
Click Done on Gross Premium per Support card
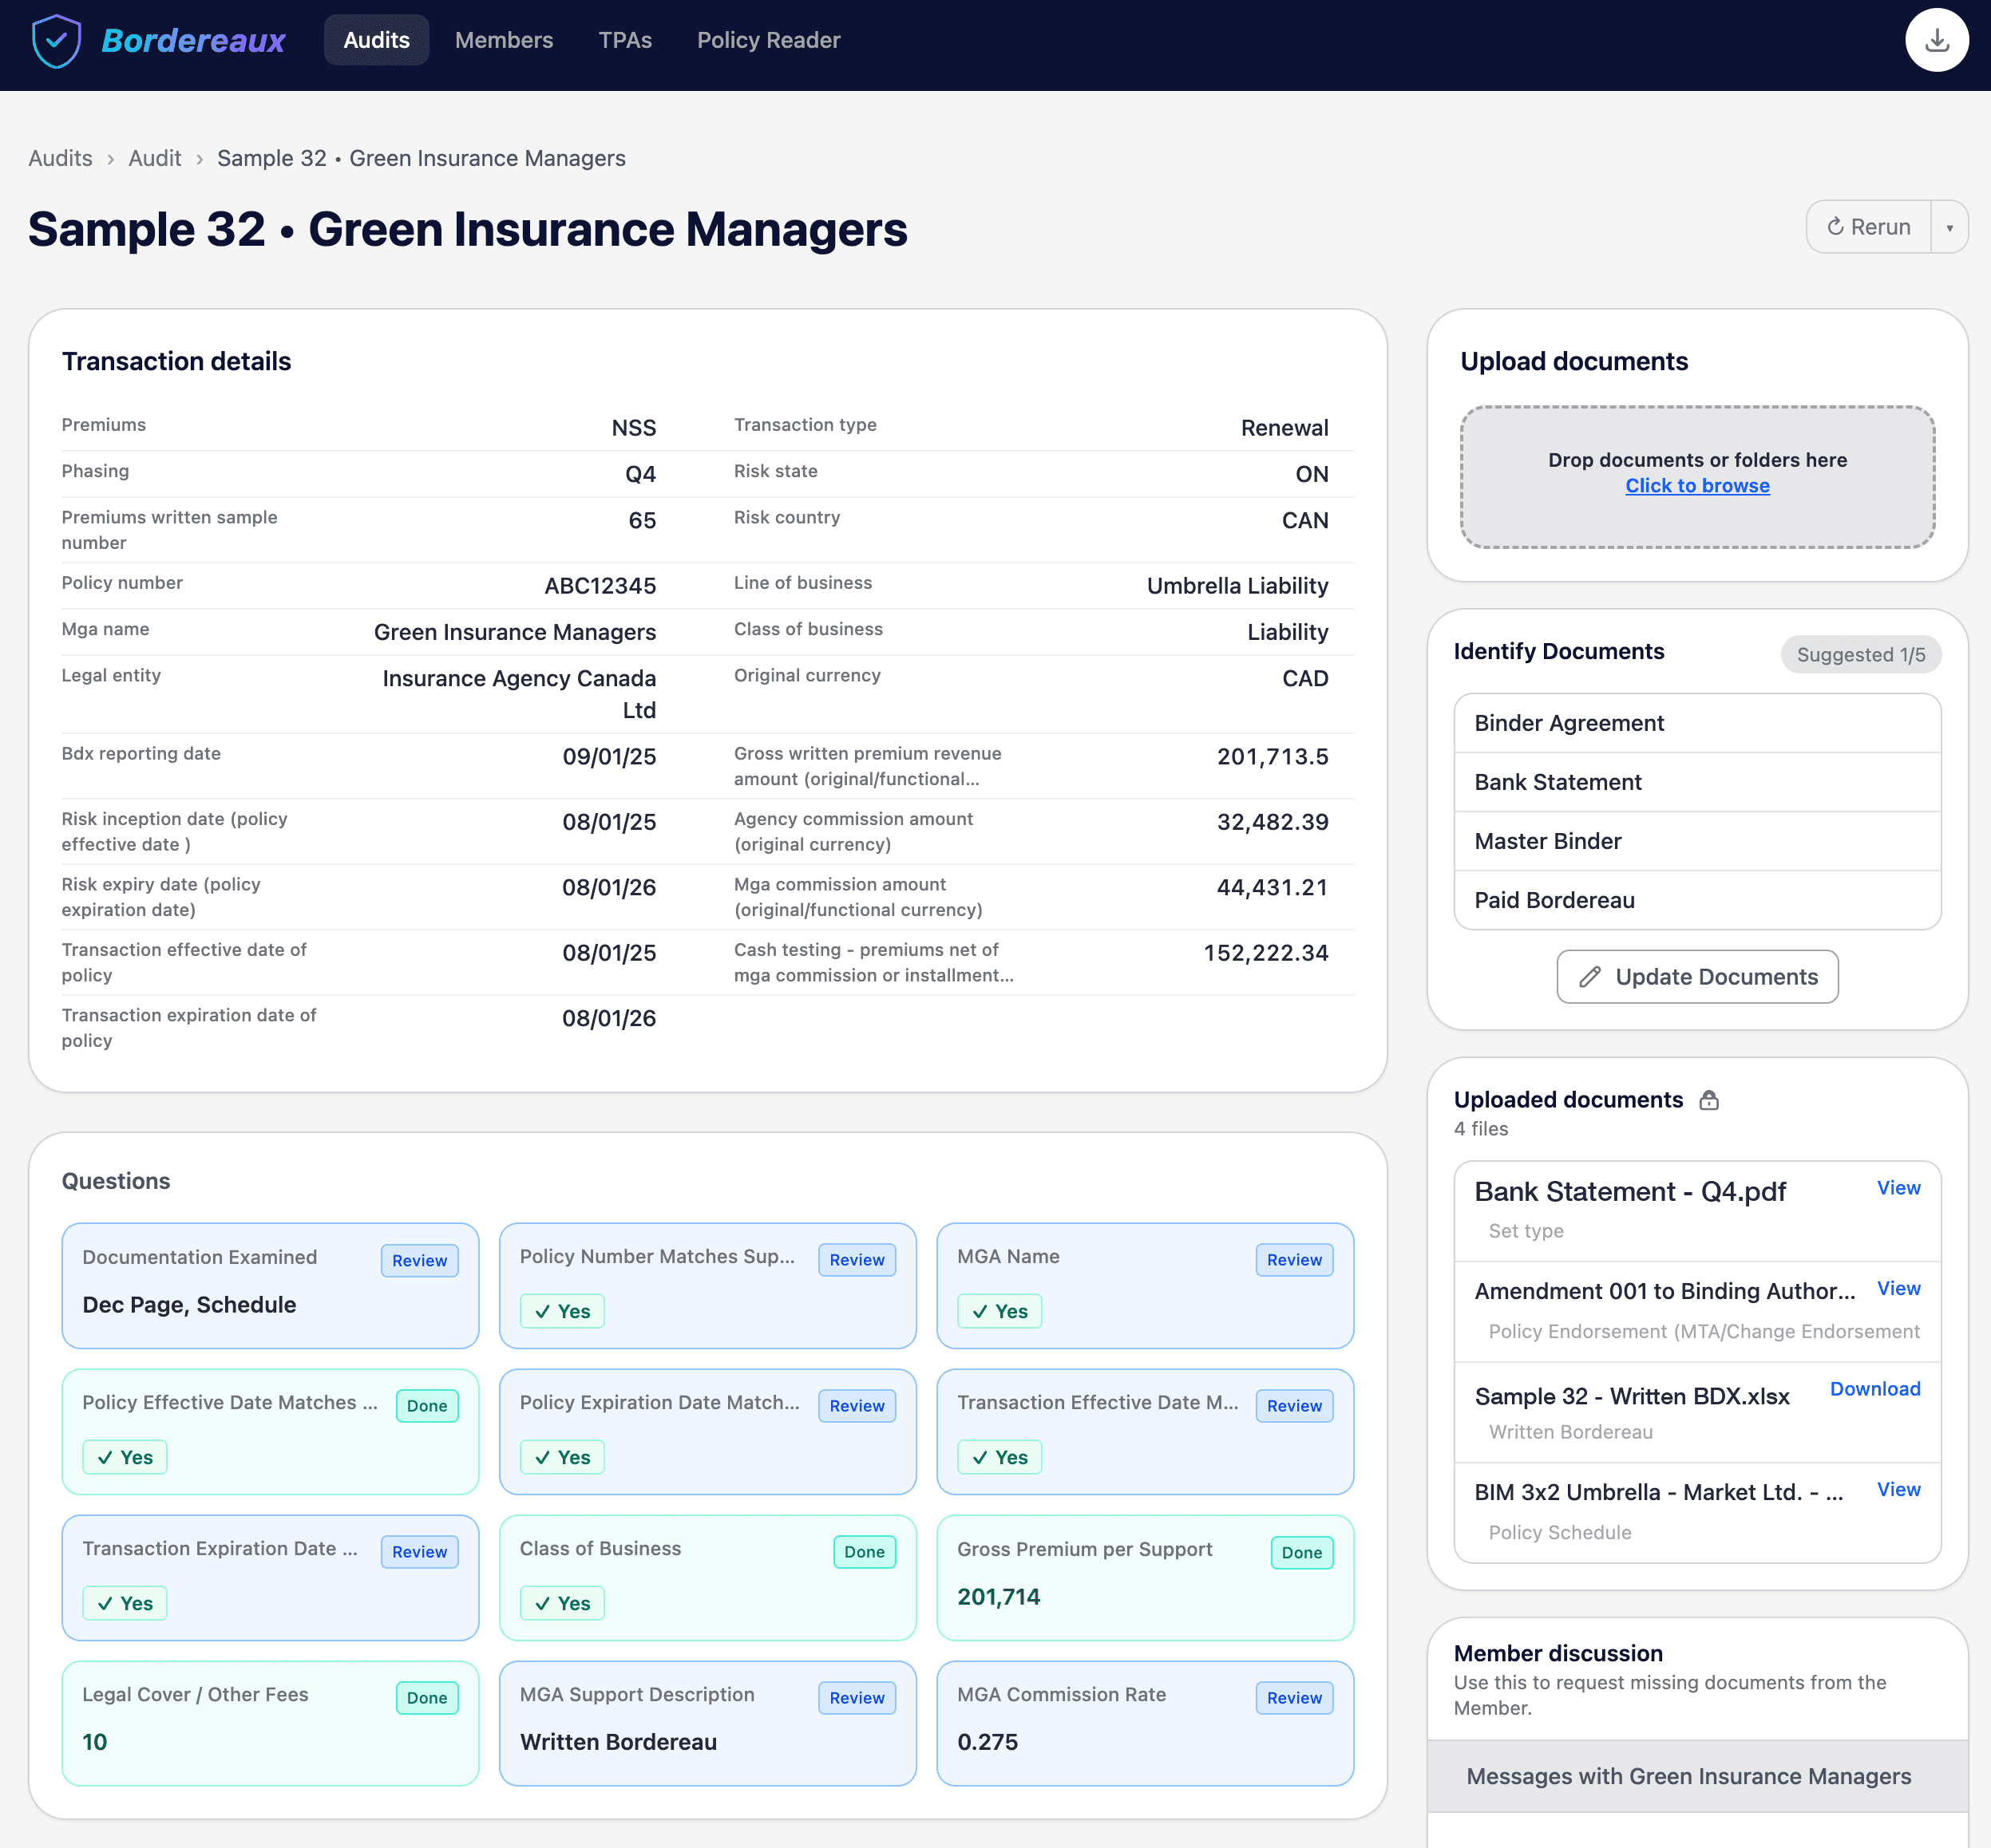(x=1300, y=1553)
